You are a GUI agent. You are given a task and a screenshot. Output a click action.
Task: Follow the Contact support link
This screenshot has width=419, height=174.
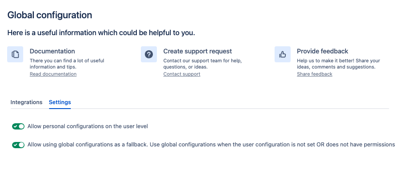point(182,74)
